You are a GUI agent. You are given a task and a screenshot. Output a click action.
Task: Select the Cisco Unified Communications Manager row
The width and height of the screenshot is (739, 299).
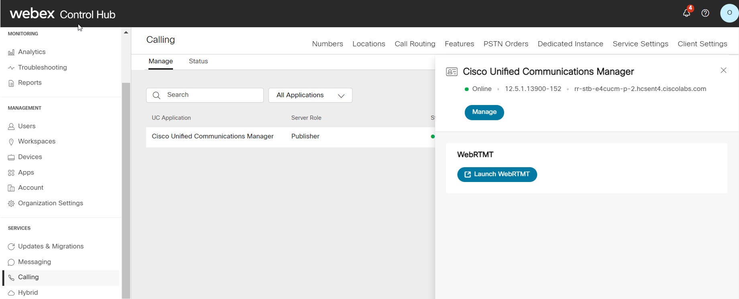click(x=290, y=137)
